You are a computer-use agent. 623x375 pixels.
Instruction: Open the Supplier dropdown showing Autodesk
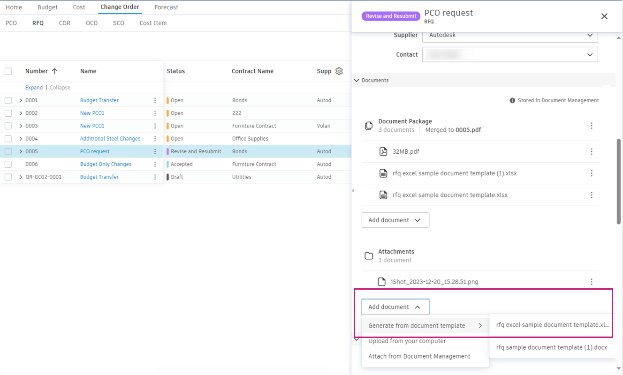(x=510, y=35)
